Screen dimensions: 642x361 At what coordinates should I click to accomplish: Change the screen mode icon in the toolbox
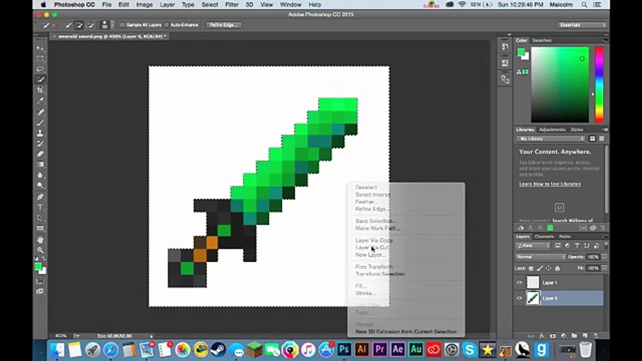coord(41,291)
